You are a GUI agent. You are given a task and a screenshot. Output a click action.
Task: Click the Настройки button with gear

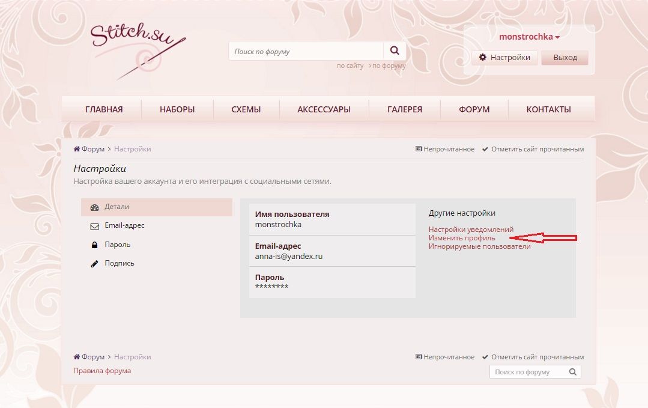(x=504, y=58)
